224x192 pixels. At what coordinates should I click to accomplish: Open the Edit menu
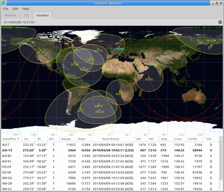point(15,9)
